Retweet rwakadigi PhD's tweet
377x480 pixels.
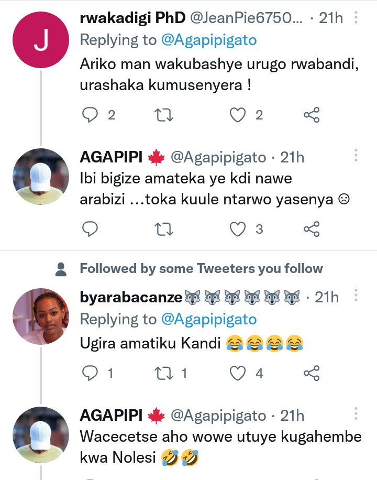[164, 115]
